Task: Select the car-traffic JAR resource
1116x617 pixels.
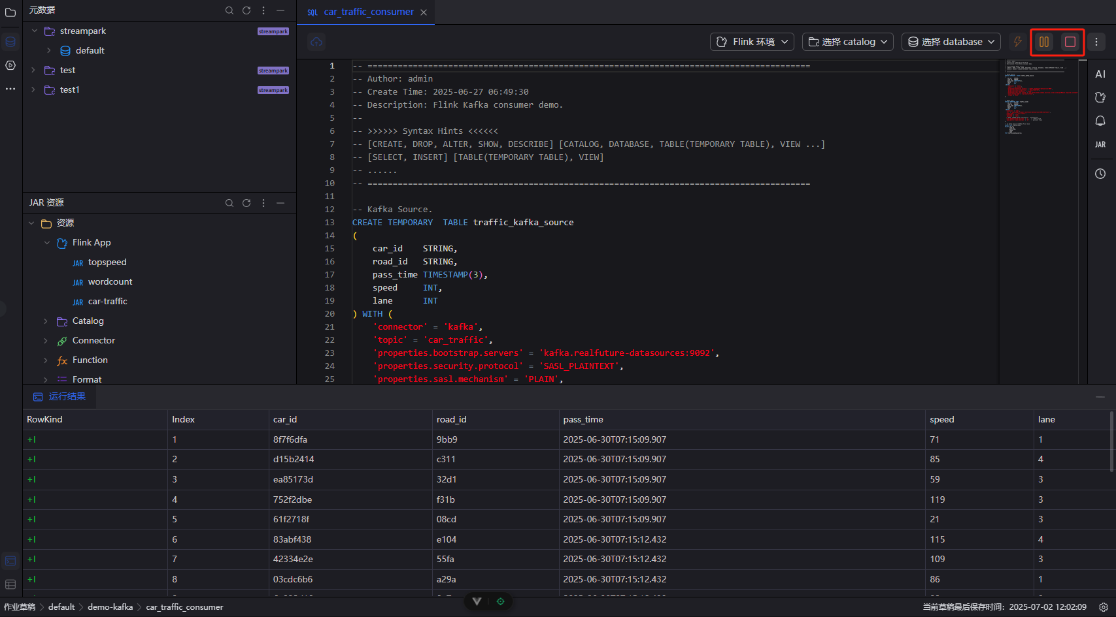Action: [107, 302]
